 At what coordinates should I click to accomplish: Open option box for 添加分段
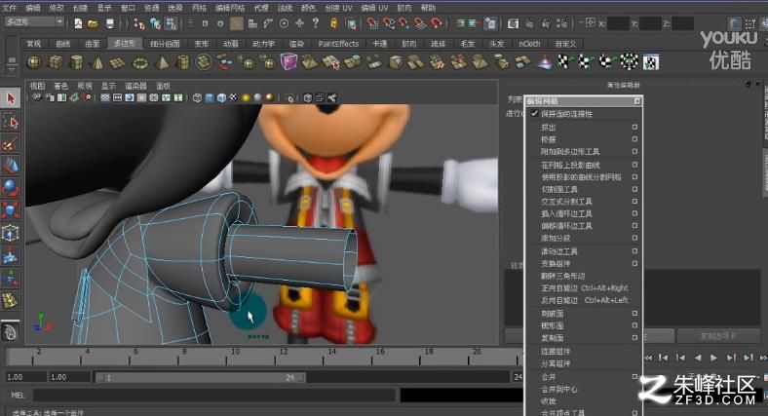pos(634,238)
